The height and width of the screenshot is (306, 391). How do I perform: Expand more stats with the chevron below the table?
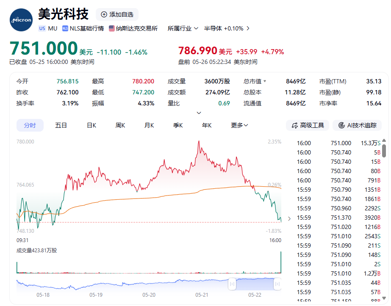pos(199,113)
